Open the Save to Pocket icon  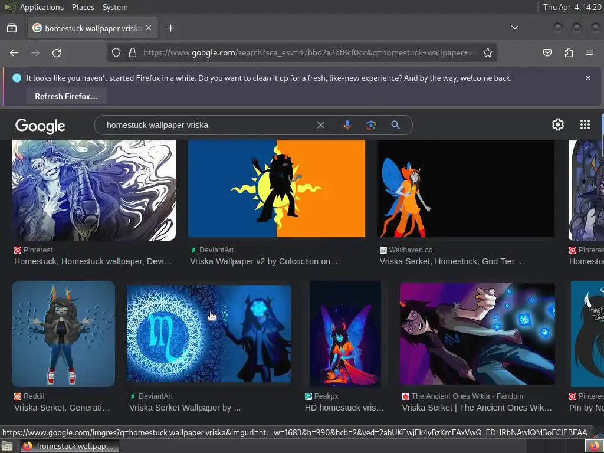pyautogui.click(x=547, y=52)
